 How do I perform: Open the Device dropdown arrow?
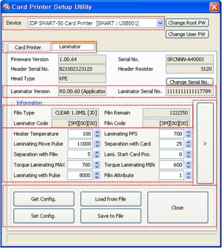[x=160, y=23]
